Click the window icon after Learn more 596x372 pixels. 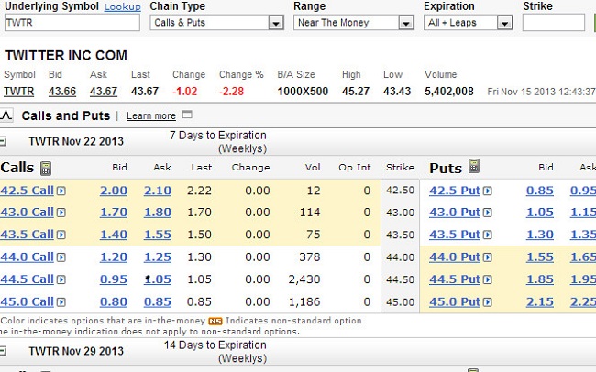(187, 115)
